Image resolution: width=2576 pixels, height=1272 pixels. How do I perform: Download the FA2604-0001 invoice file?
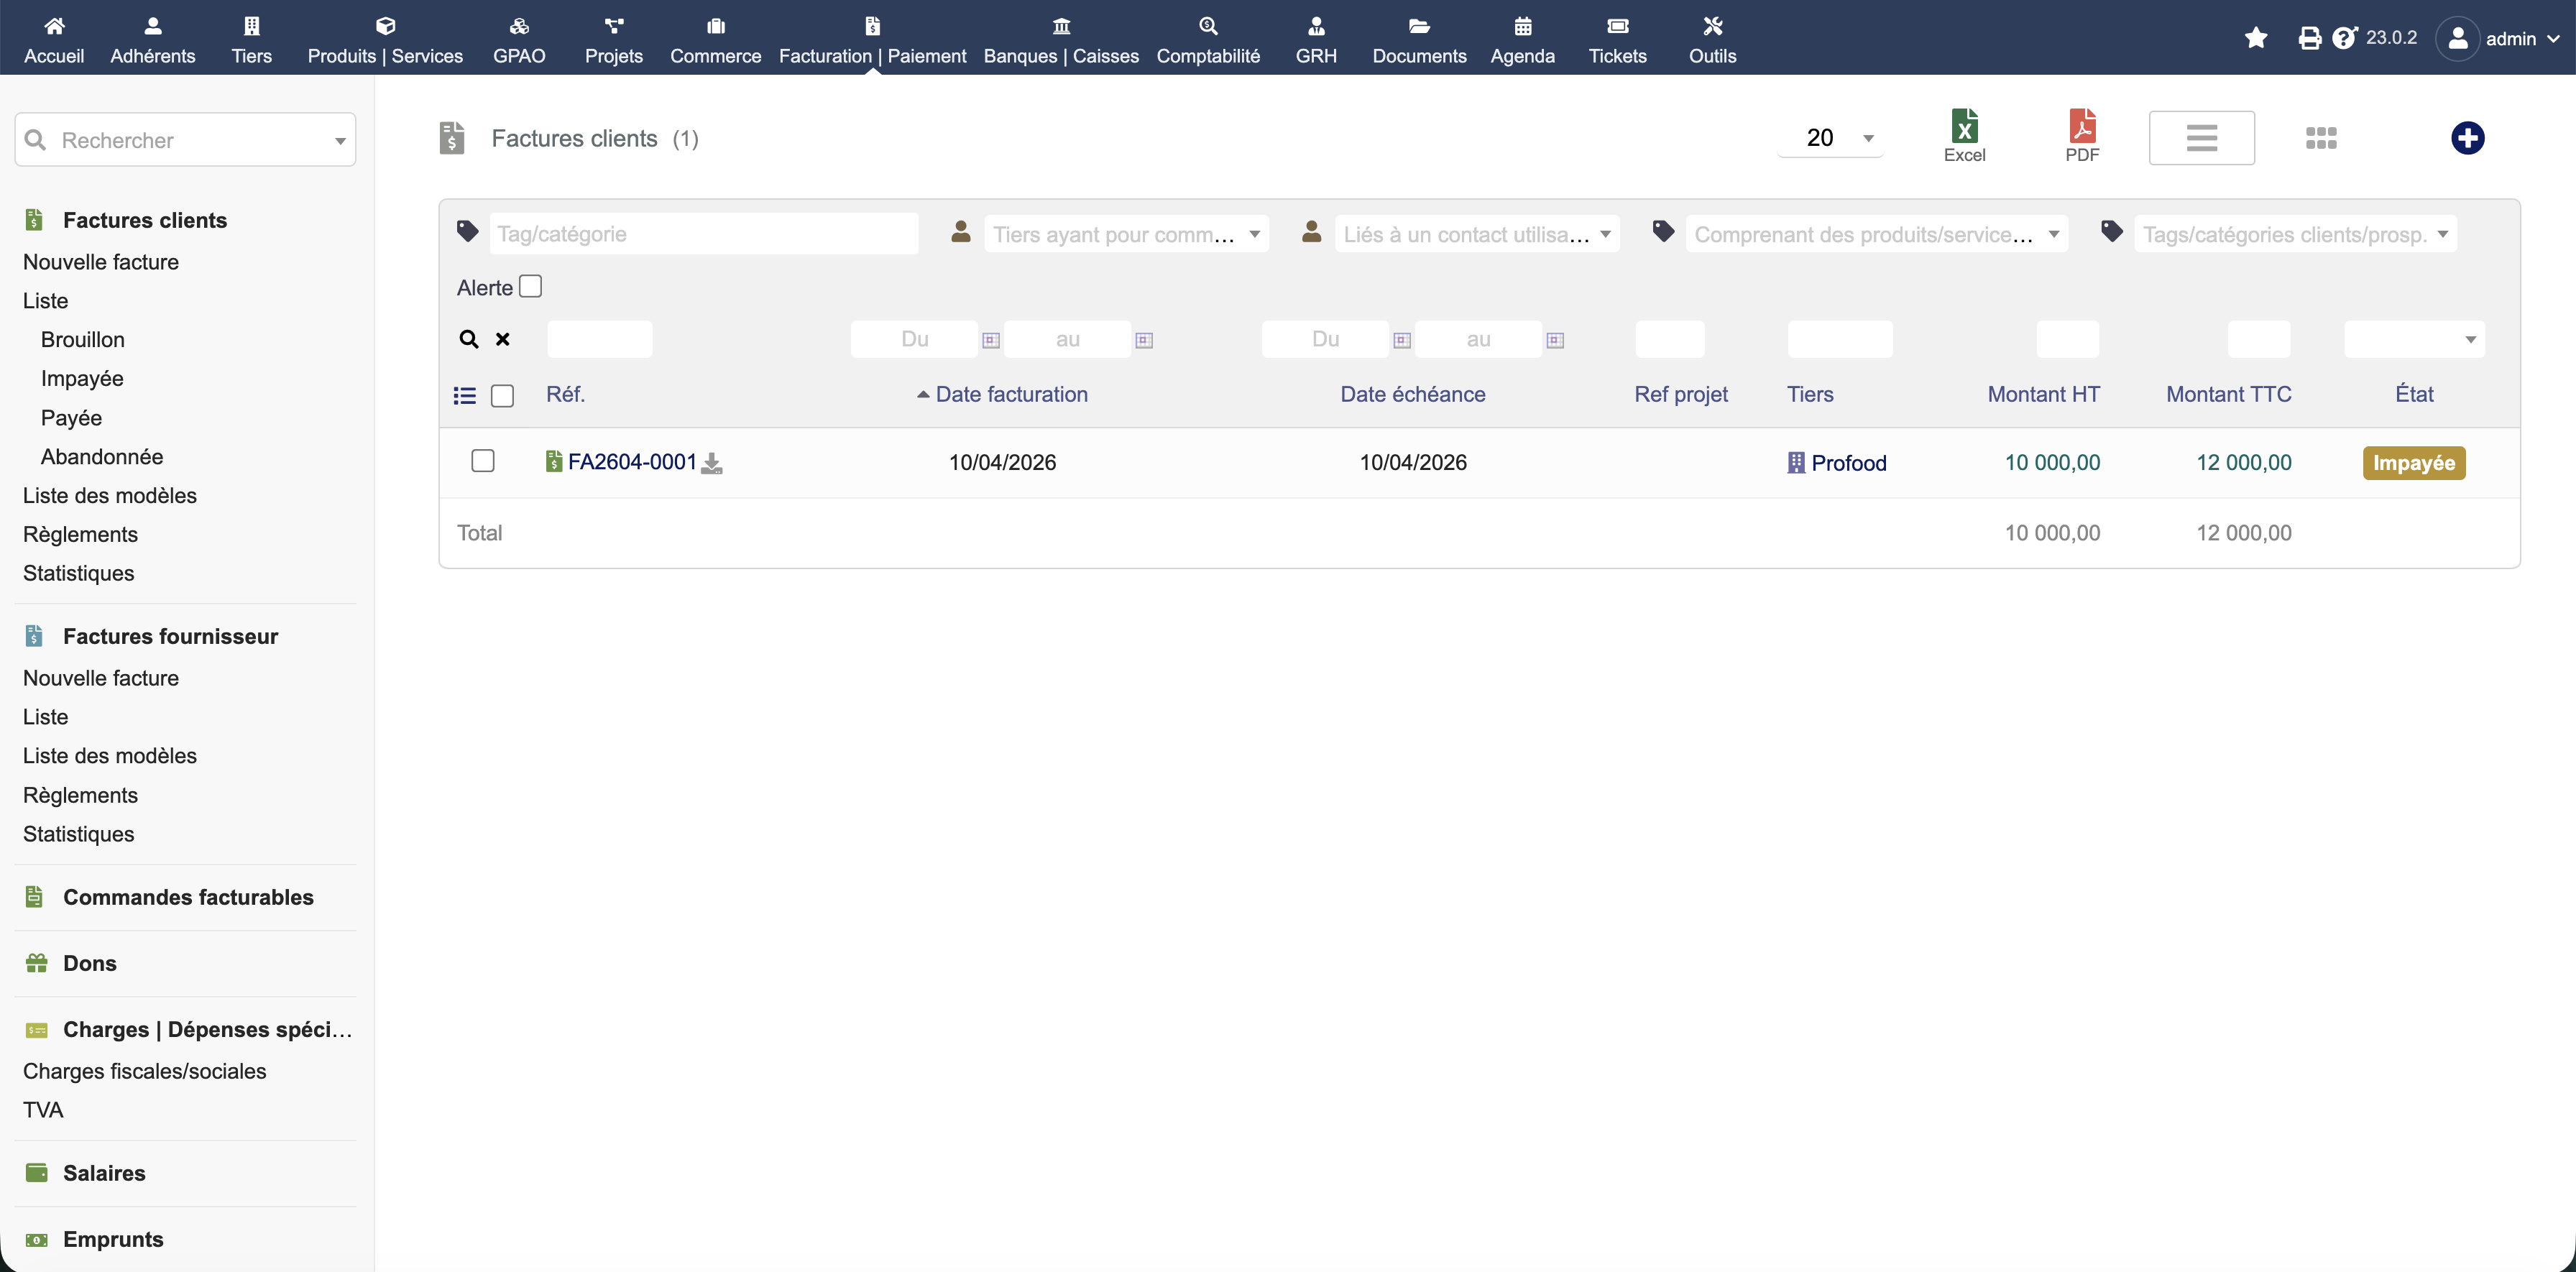pyautogui.click(x=711, y=463)
